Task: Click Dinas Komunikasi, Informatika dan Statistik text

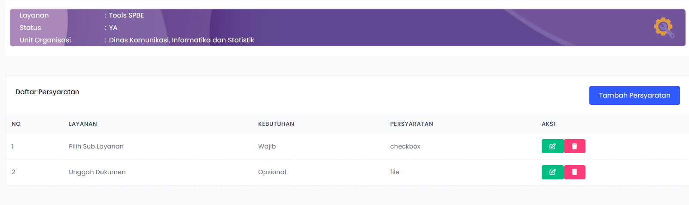Action: [x=181, y=40]
